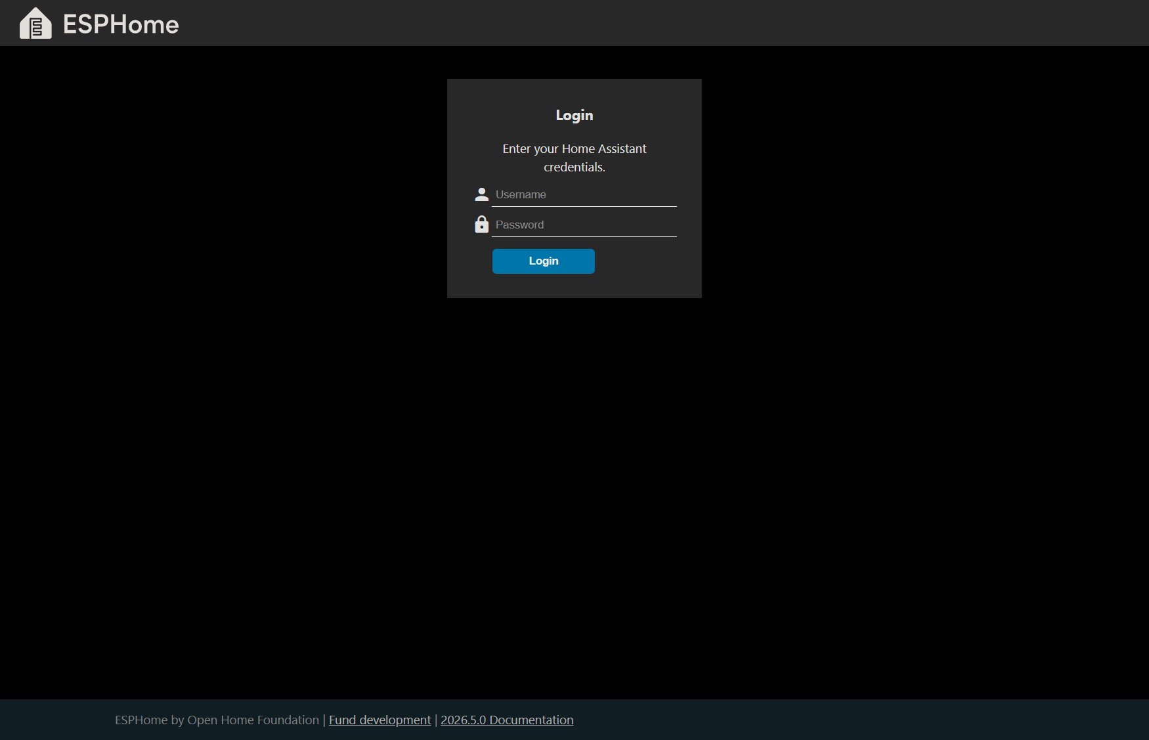Focus the Password input field

click(584, 225)
